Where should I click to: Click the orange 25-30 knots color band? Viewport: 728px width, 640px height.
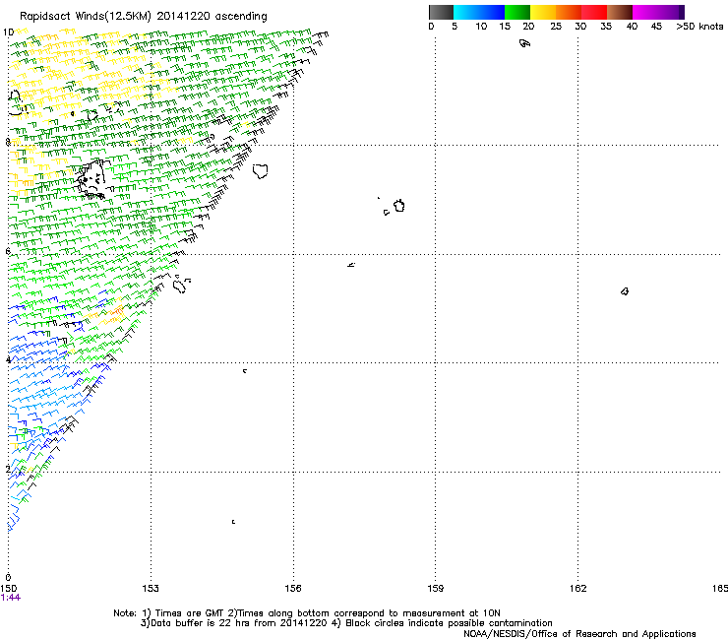(569, 12)
